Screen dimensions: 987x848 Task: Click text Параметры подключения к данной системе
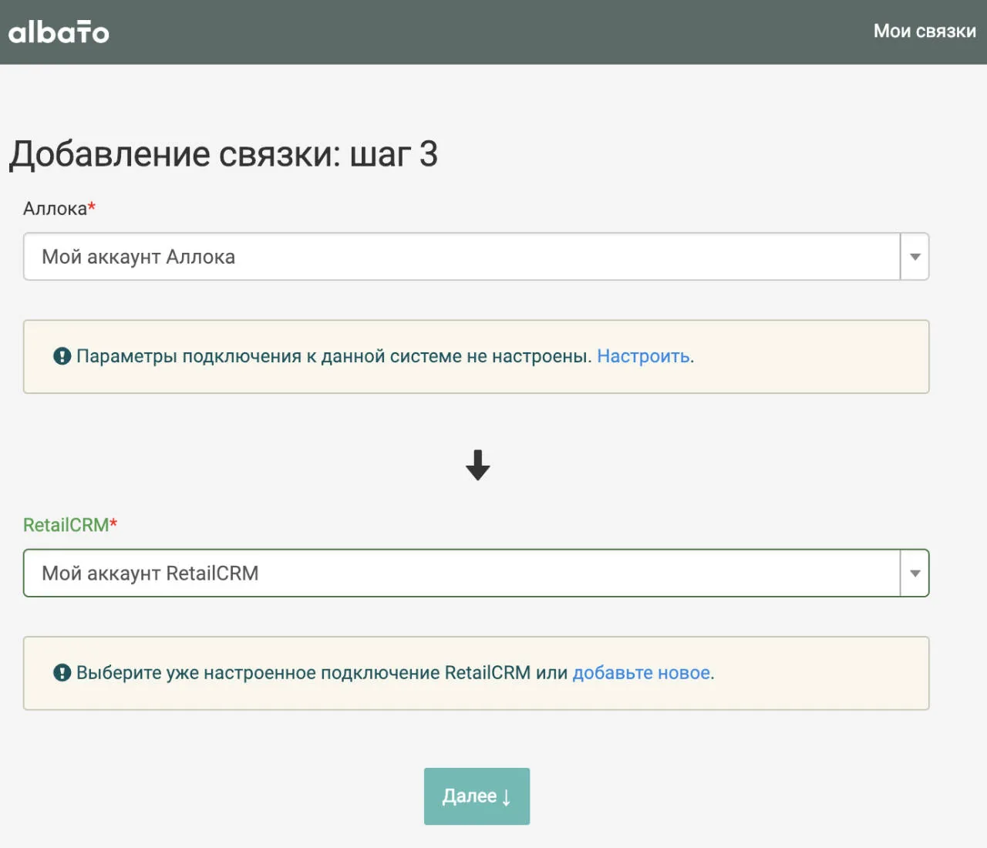click(x=269, y=356)
